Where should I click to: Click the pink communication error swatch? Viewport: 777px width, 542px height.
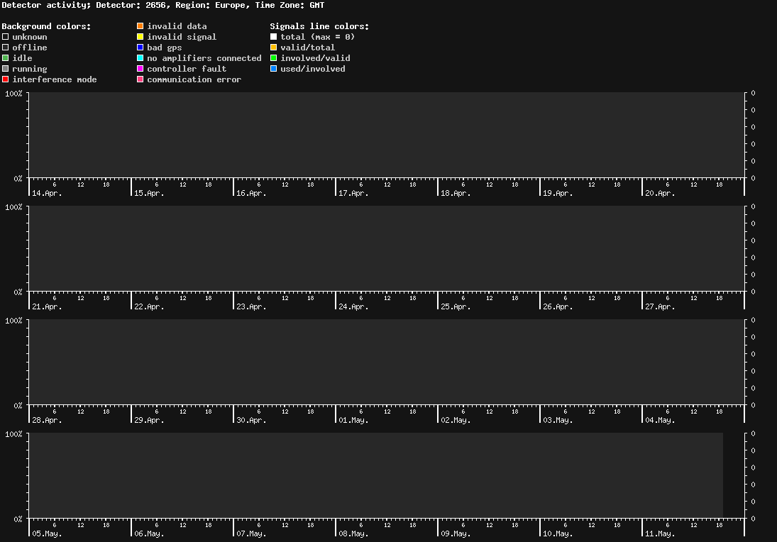click(x=140, y=79)
